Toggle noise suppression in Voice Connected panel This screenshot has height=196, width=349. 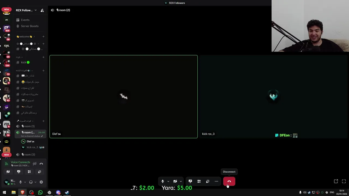pos(35,164)
